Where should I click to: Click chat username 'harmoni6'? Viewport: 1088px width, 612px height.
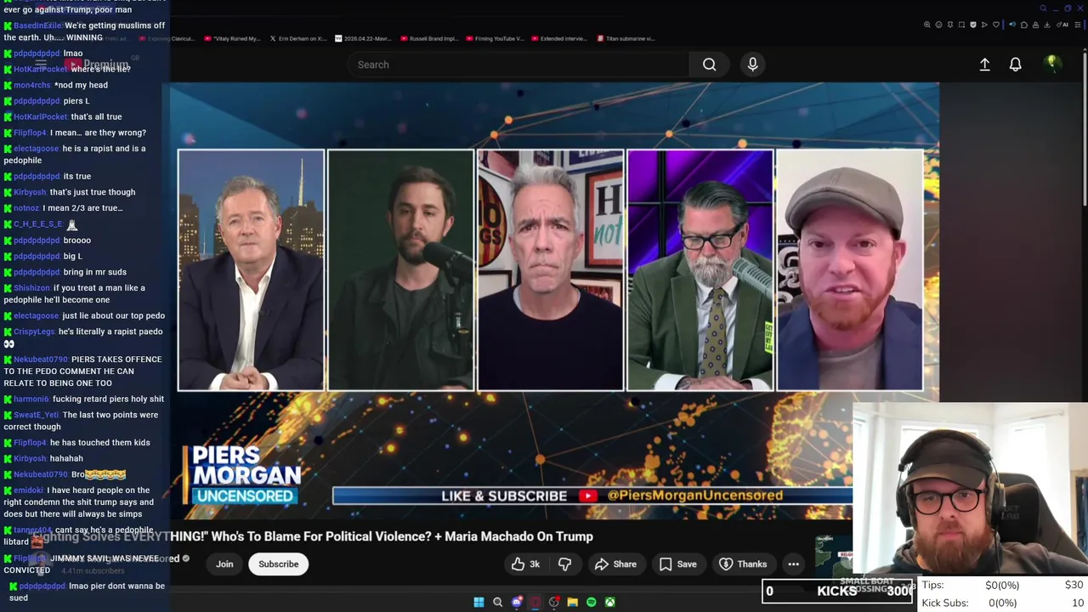click(x=31, y=399)
